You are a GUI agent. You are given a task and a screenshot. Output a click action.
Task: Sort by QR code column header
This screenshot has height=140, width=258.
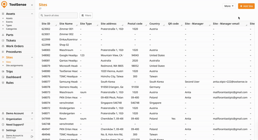pyautogui.click(x=173, y=24)
